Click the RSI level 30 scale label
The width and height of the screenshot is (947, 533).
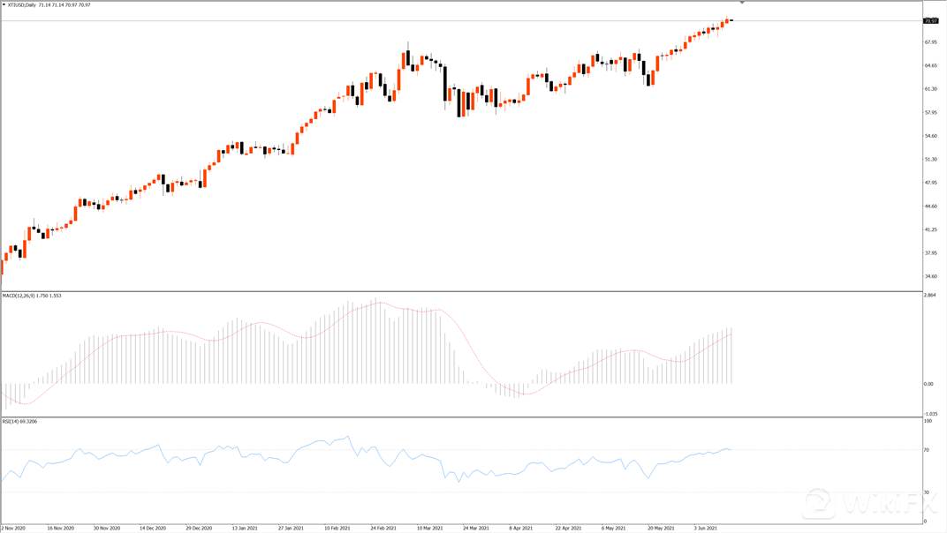pyautogui.click(x=927, y=492)
